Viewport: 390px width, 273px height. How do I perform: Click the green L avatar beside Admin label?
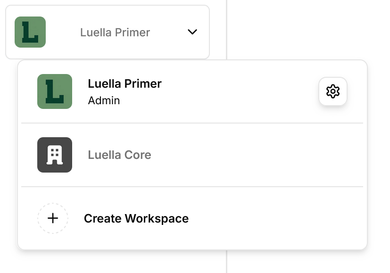(55, 91)
